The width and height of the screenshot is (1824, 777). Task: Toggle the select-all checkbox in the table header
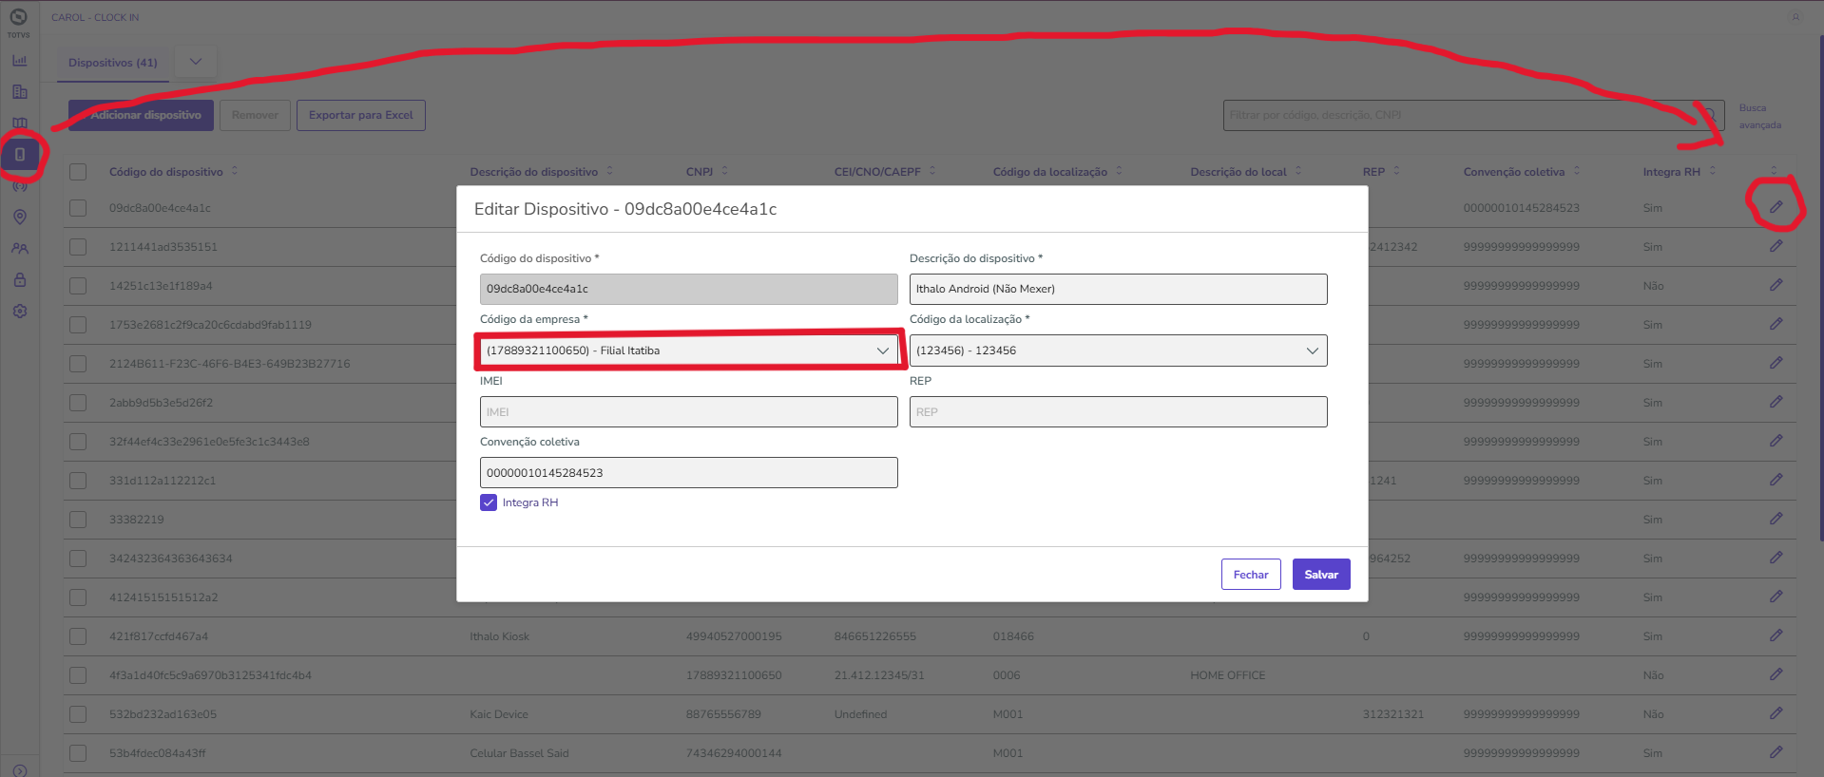click(x=78, y=172)
